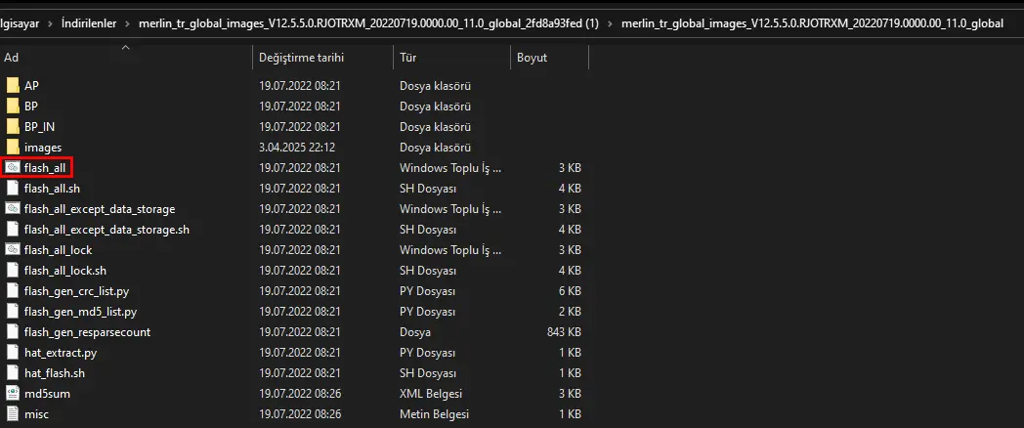Navigate to İndirilenler in the address bar
The width and height of the screenshot is (1024, 428).
pos(89,23)
